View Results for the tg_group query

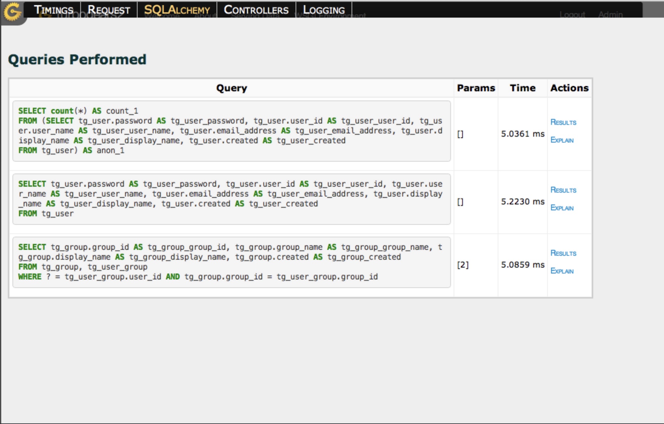coord(563,253)
